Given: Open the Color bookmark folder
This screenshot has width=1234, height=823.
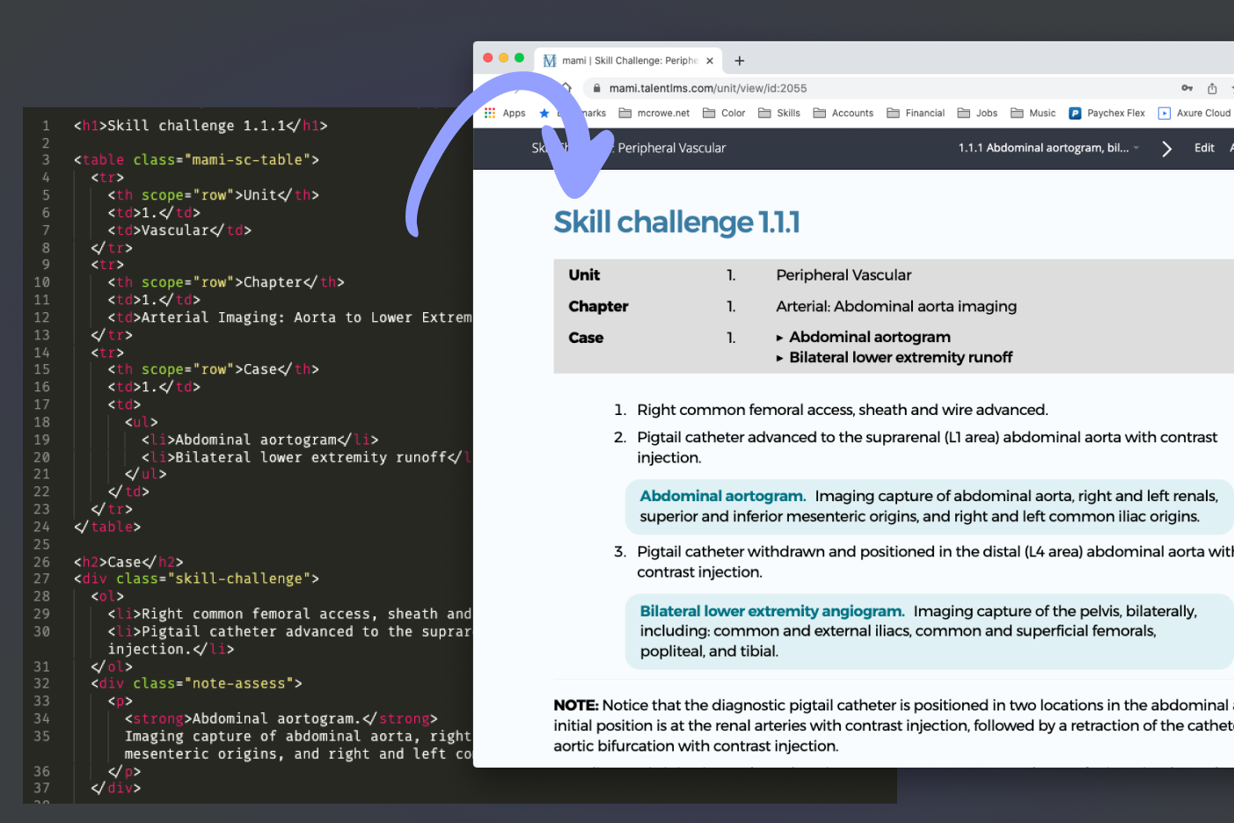Looking at the screenshot, I should [724, 113].
